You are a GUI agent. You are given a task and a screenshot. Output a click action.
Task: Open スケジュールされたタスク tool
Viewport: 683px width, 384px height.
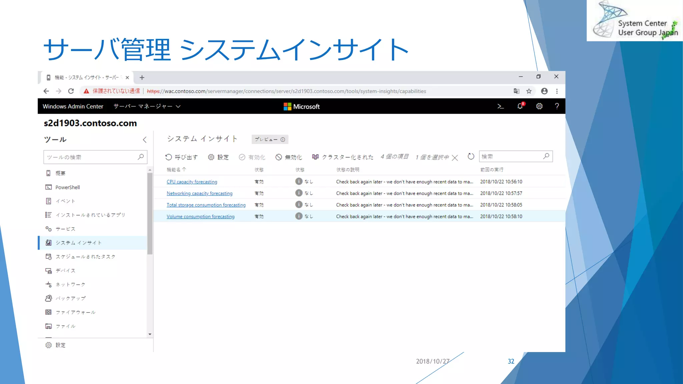point(92,257)
